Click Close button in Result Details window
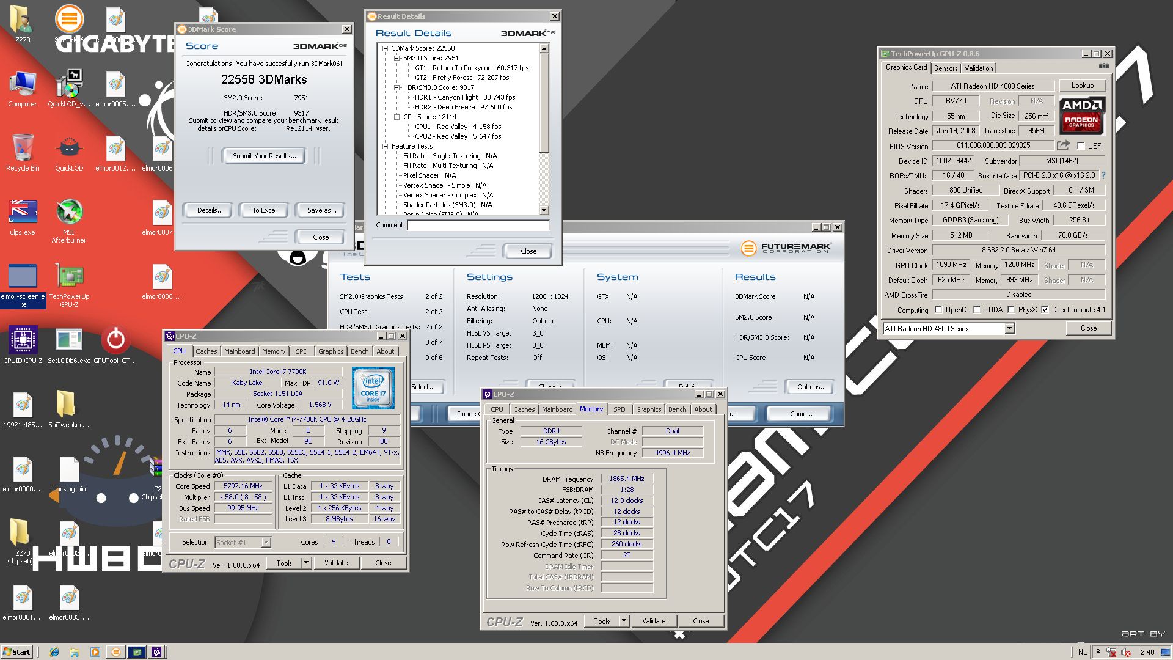The width and height of the screenshot is (1173, 660). [528, 251]
